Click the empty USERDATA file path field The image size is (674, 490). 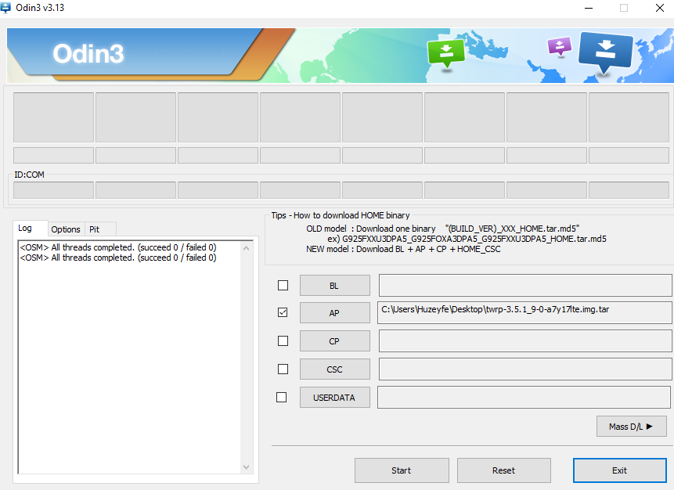click(x=524, y=397)
